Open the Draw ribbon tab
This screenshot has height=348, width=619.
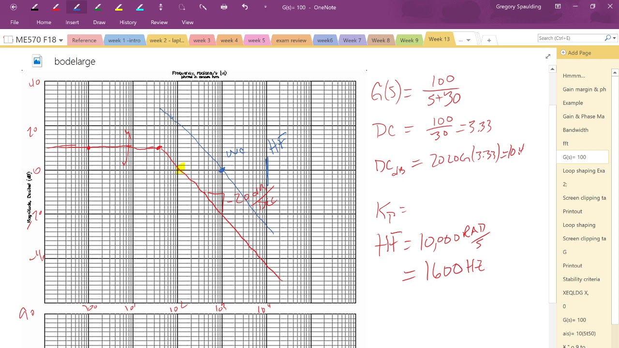click(99, 22)
